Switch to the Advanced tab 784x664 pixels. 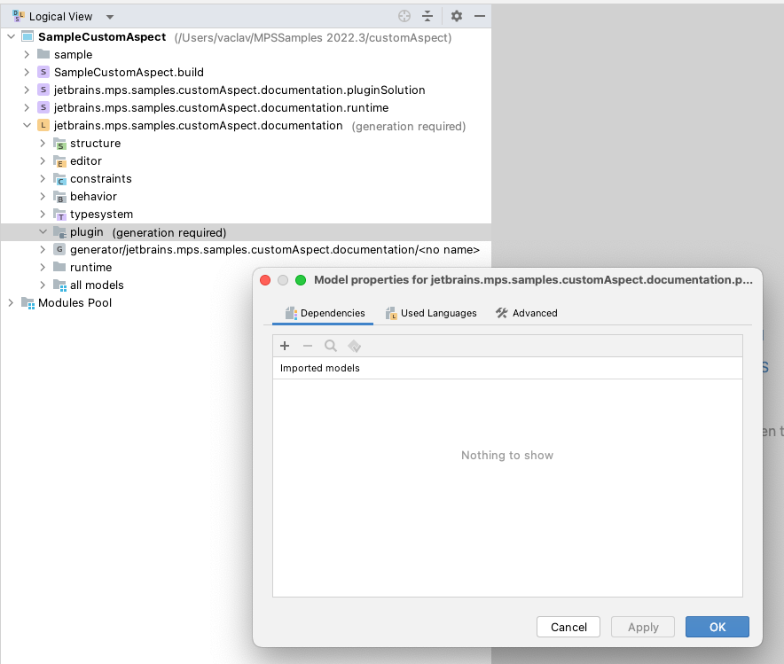(x=527, y=313)
